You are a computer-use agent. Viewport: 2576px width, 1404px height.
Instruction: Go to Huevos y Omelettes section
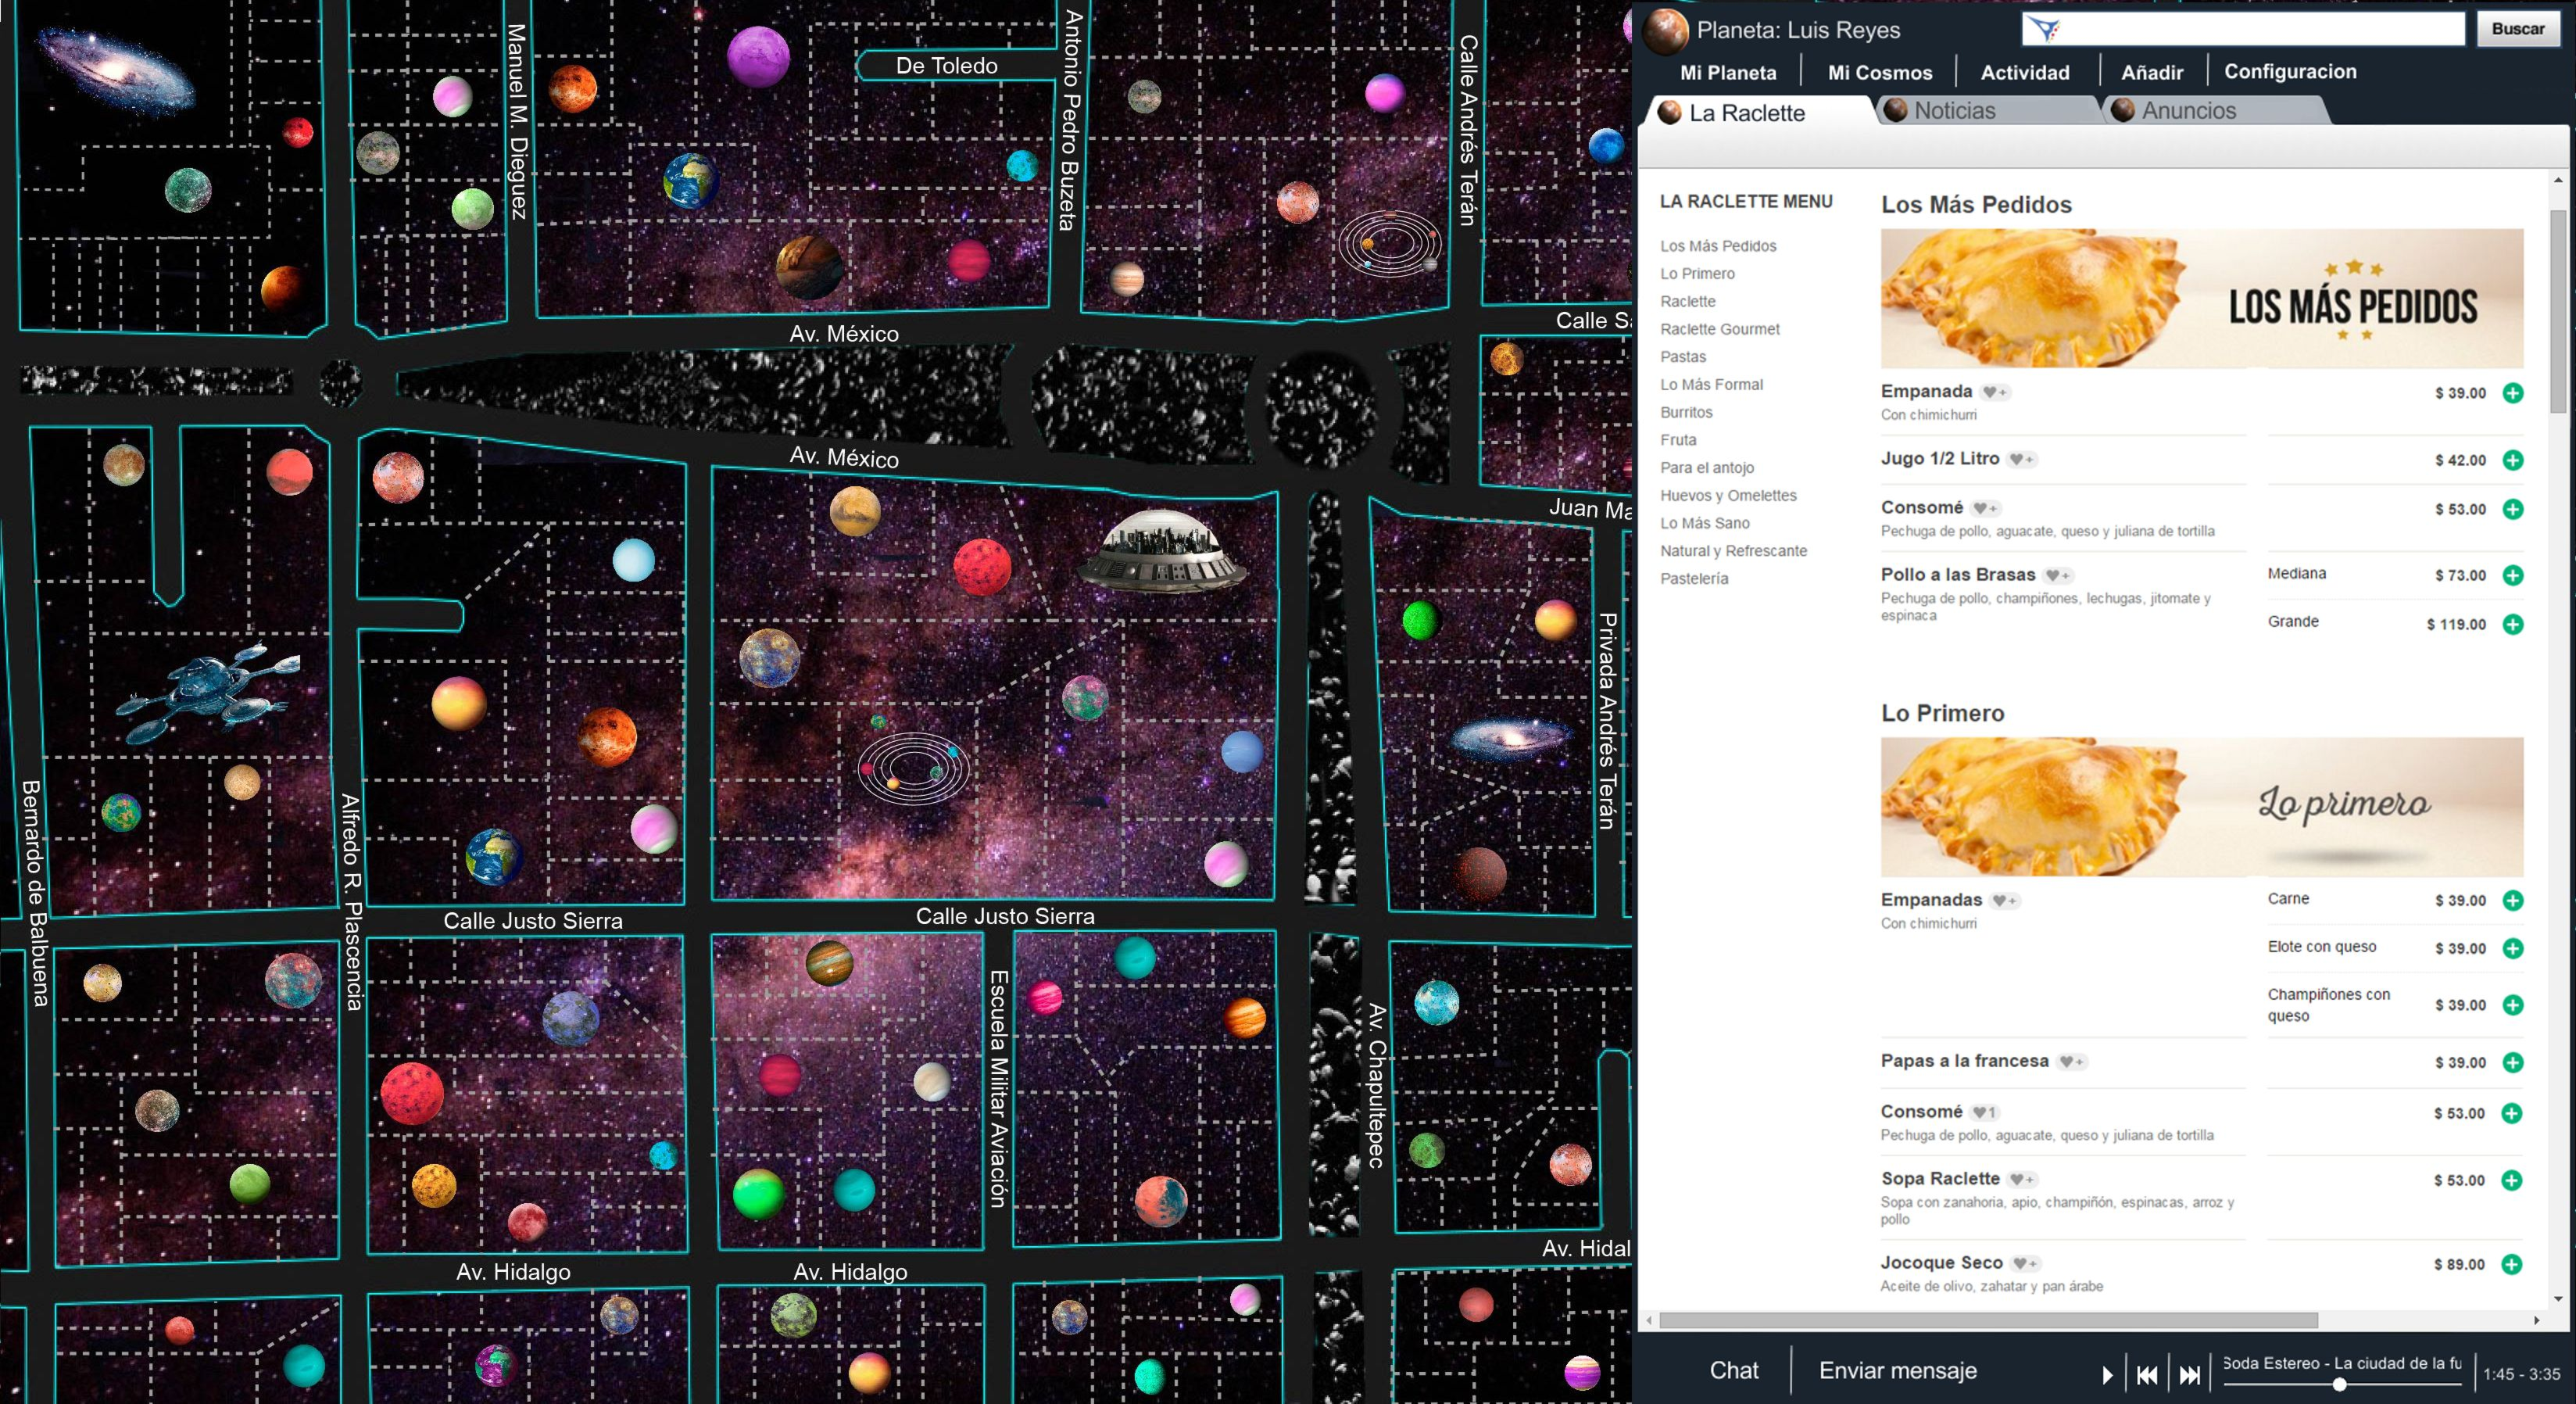pyautogui.click(x=1728, y=495)
